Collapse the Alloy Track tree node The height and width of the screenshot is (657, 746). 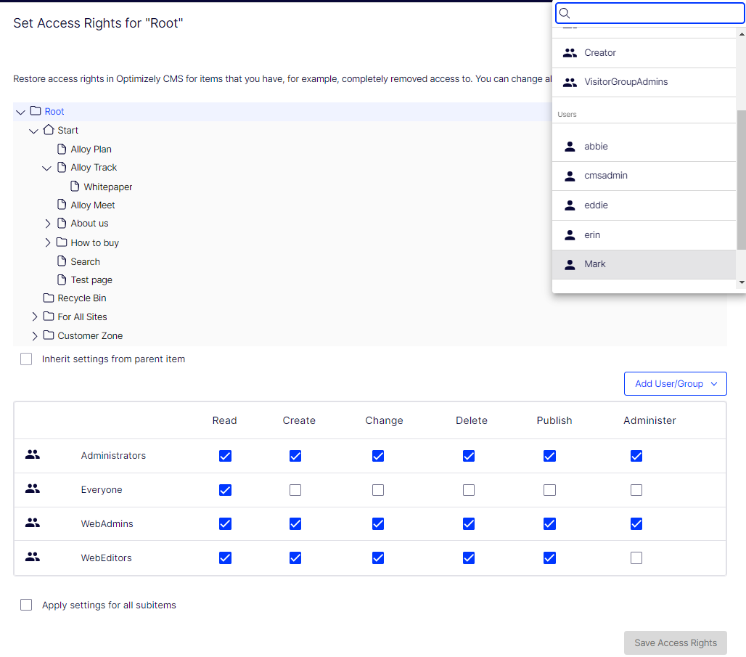(x=47, y=167)
